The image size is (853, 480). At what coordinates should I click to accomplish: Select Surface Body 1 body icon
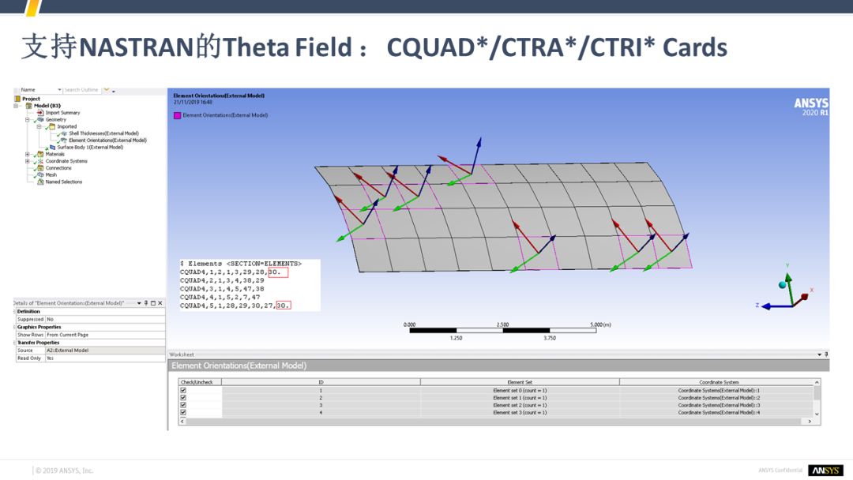[53, 147]
